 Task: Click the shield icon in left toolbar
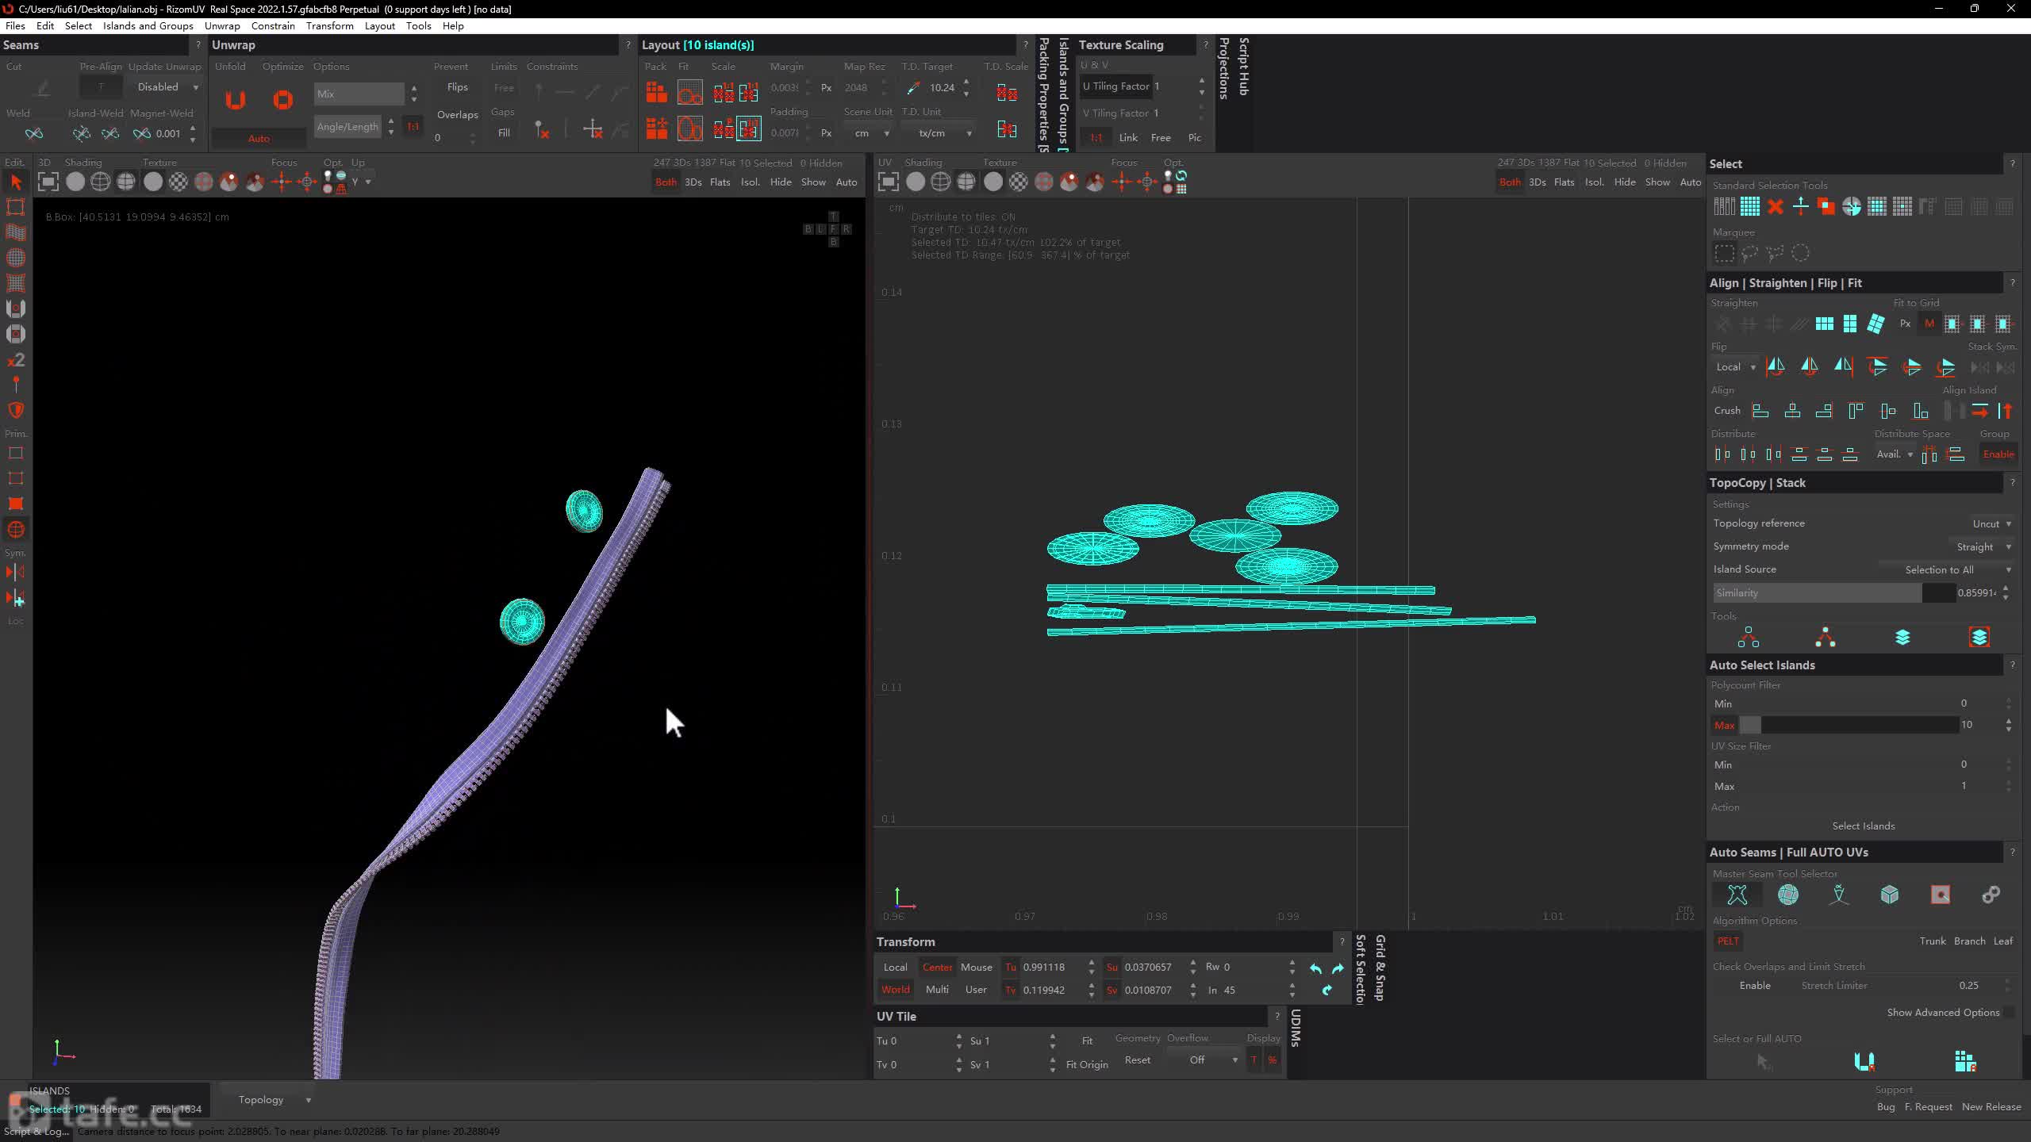click(16, 410)
